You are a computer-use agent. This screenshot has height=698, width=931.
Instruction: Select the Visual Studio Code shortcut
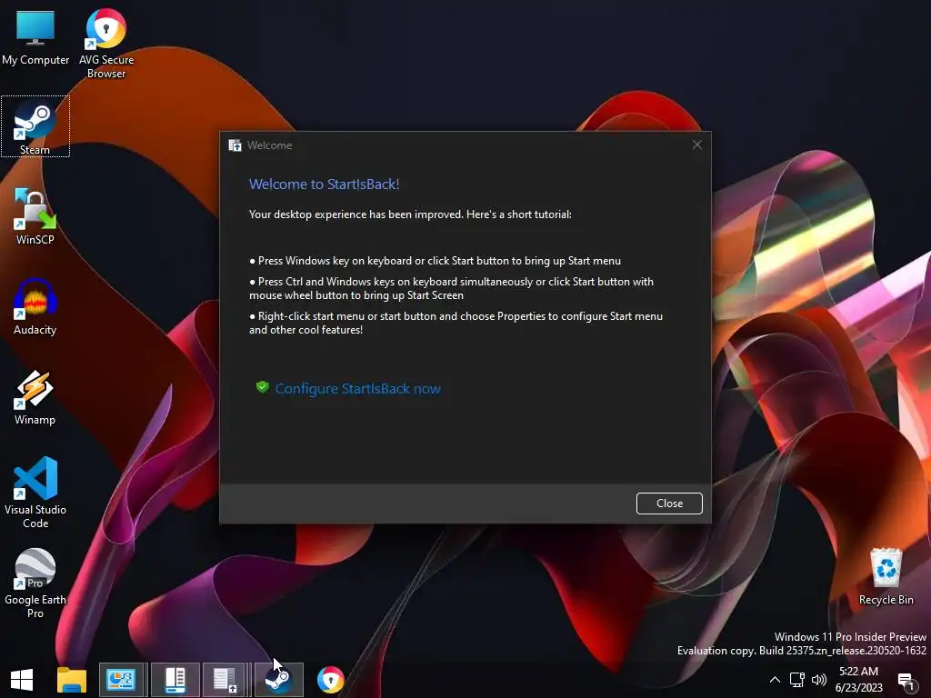click(x=35, y=493)
